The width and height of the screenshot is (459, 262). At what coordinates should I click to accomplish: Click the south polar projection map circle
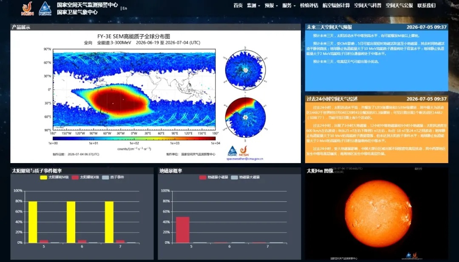point(245,117)
